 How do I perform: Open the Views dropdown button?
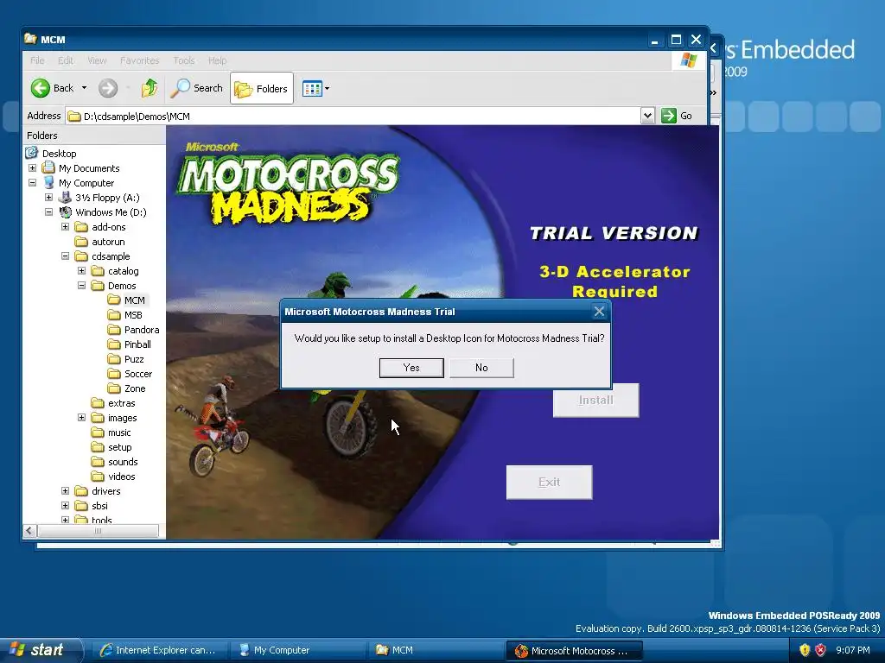[315, 89]
